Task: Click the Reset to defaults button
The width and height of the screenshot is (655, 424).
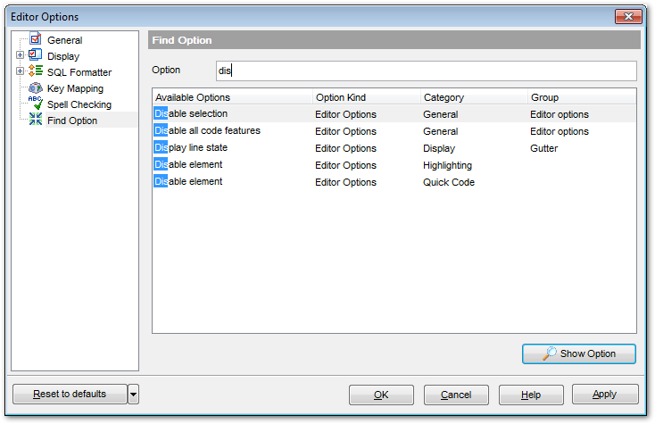Action: tap(70, 394)
